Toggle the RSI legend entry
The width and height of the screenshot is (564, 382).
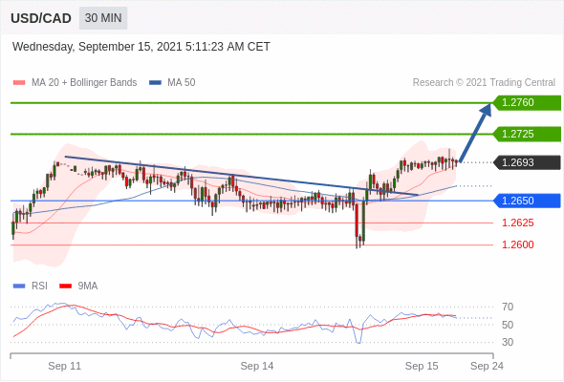(x=31, y=286)
